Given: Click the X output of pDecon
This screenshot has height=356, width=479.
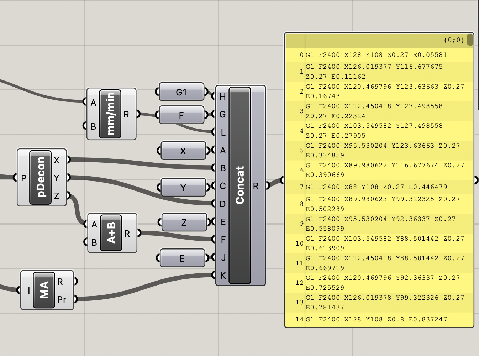Looking at the screenshot, I should [x=57, y=160].
